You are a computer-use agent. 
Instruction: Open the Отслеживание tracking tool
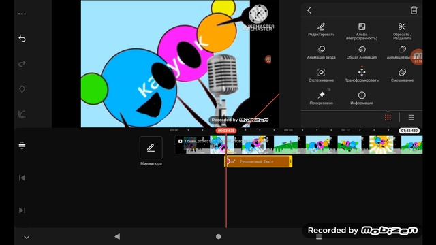click(x=321, y=75)
